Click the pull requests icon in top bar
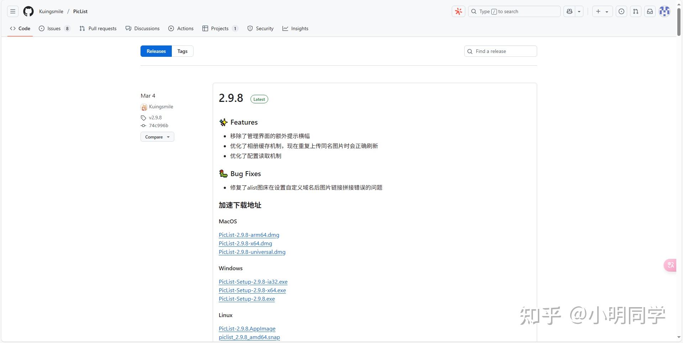Screen dimensions: 683x343 [636, 11]
